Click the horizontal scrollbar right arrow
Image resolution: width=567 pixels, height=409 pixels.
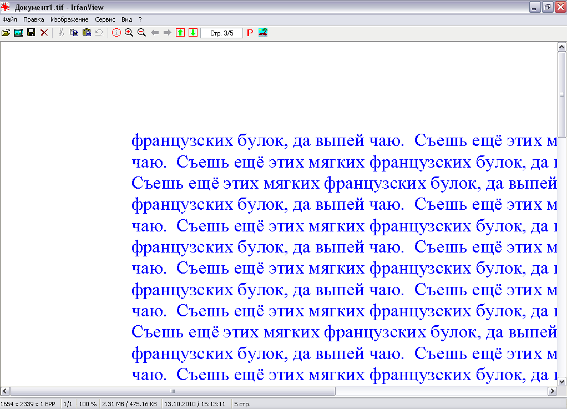coord(552,391)
